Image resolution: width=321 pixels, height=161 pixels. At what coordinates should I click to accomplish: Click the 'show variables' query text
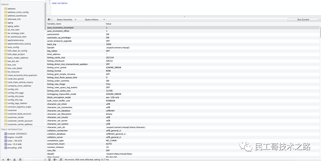(x=59, y=3)
